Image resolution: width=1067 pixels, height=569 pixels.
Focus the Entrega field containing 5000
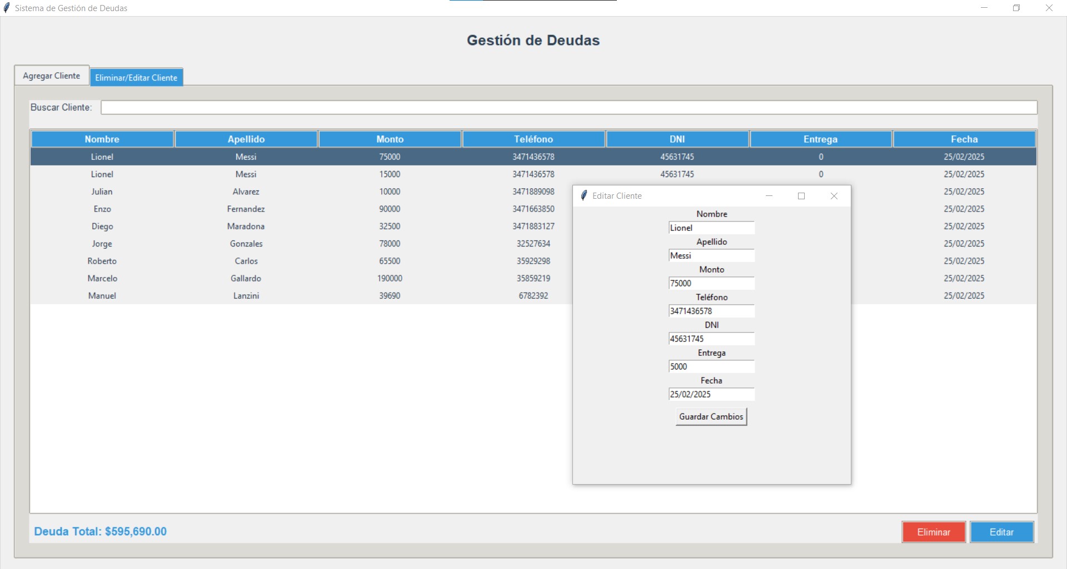[x=711, y=367]
